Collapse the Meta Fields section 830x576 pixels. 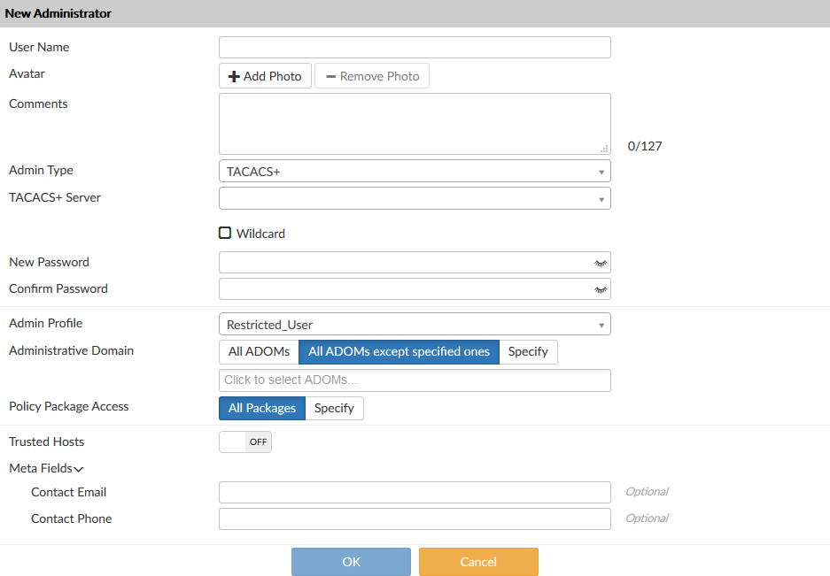point(46,468)
